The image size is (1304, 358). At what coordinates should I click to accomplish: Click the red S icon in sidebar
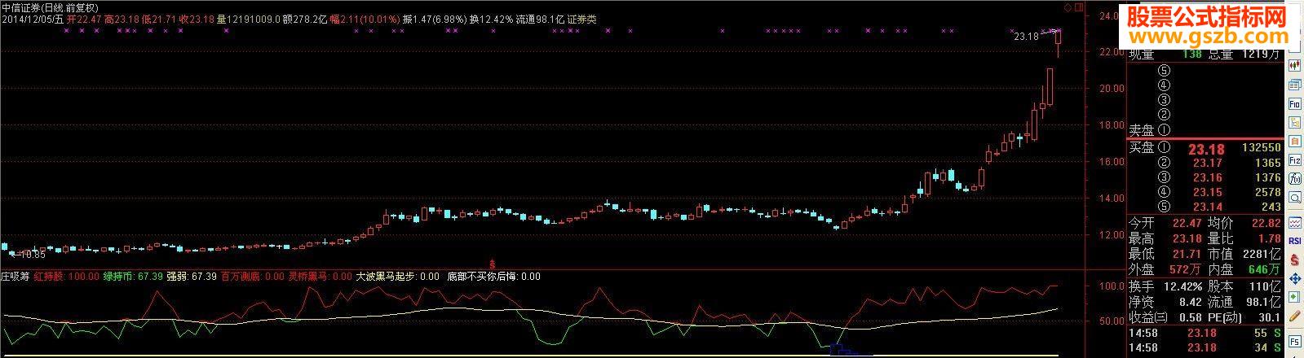(x=1294, y=259)
